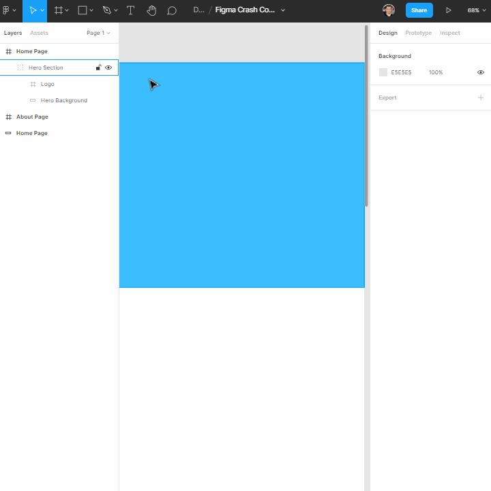Select the Comment tool
491x491 pixels.
click(172, 11)
